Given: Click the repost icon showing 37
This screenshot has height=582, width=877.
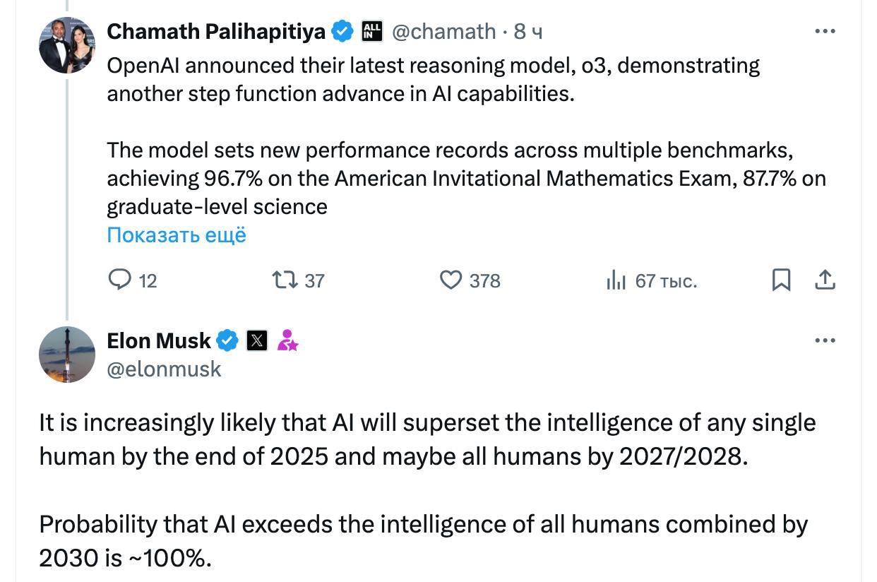Looking at the screenshot, I should pyautogui.click(x=285, y=280).
